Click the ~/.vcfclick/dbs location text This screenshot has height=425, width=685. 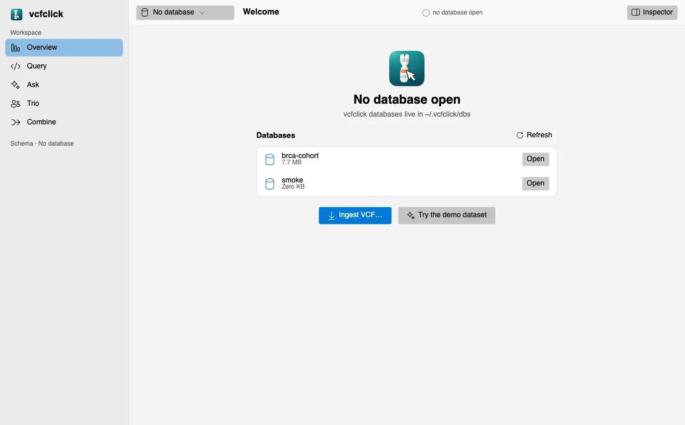click(x=448, y=115)
